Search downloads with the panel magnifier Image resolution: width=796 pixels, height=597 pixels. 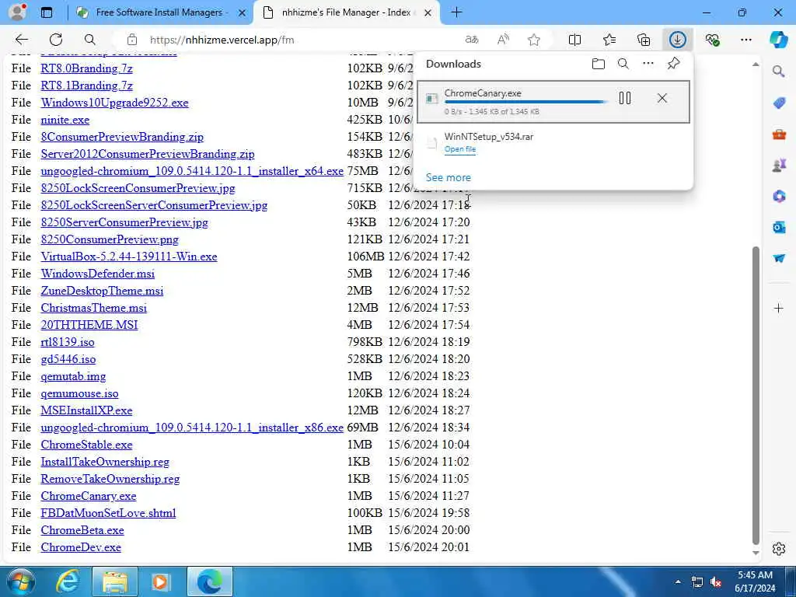[623, 64]
